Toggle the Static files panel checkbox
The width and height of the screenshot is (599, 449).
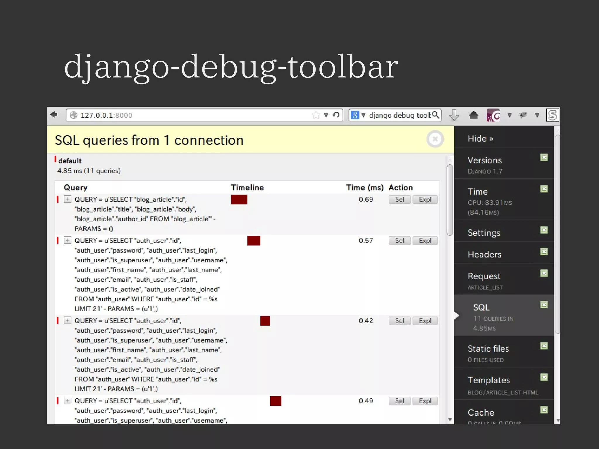pos(544,346)
